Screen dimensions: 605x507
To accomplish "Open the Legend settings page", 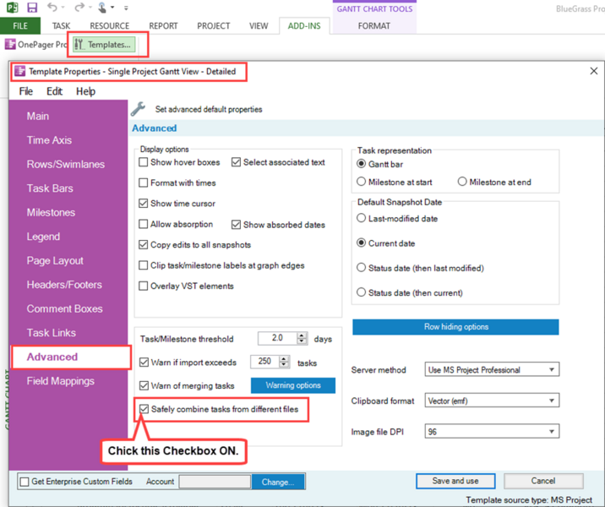I will click(x=43, y=237).
